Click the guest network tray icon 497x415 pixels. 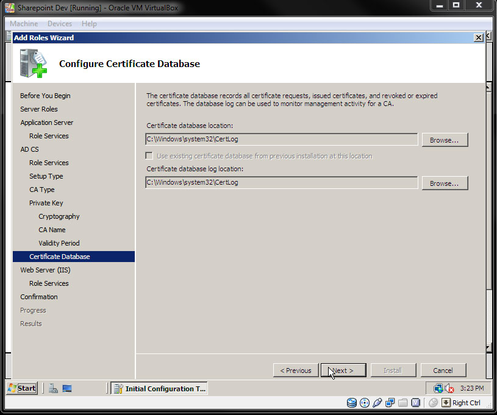(x=438, y=388)
